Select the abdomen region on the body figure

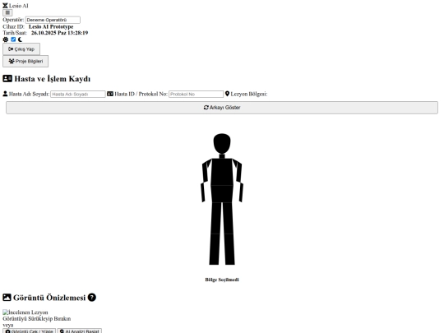222,194
